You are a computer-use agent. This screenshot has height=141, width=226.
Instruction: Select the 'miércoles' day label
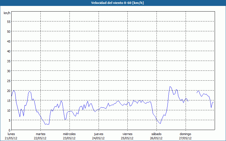click(x=69, y=134)
